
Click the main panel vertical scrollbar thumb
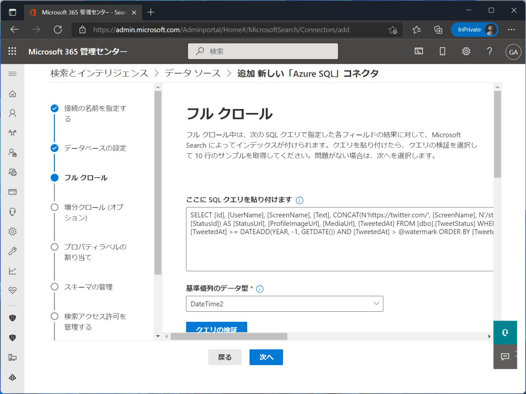(497, 134)
